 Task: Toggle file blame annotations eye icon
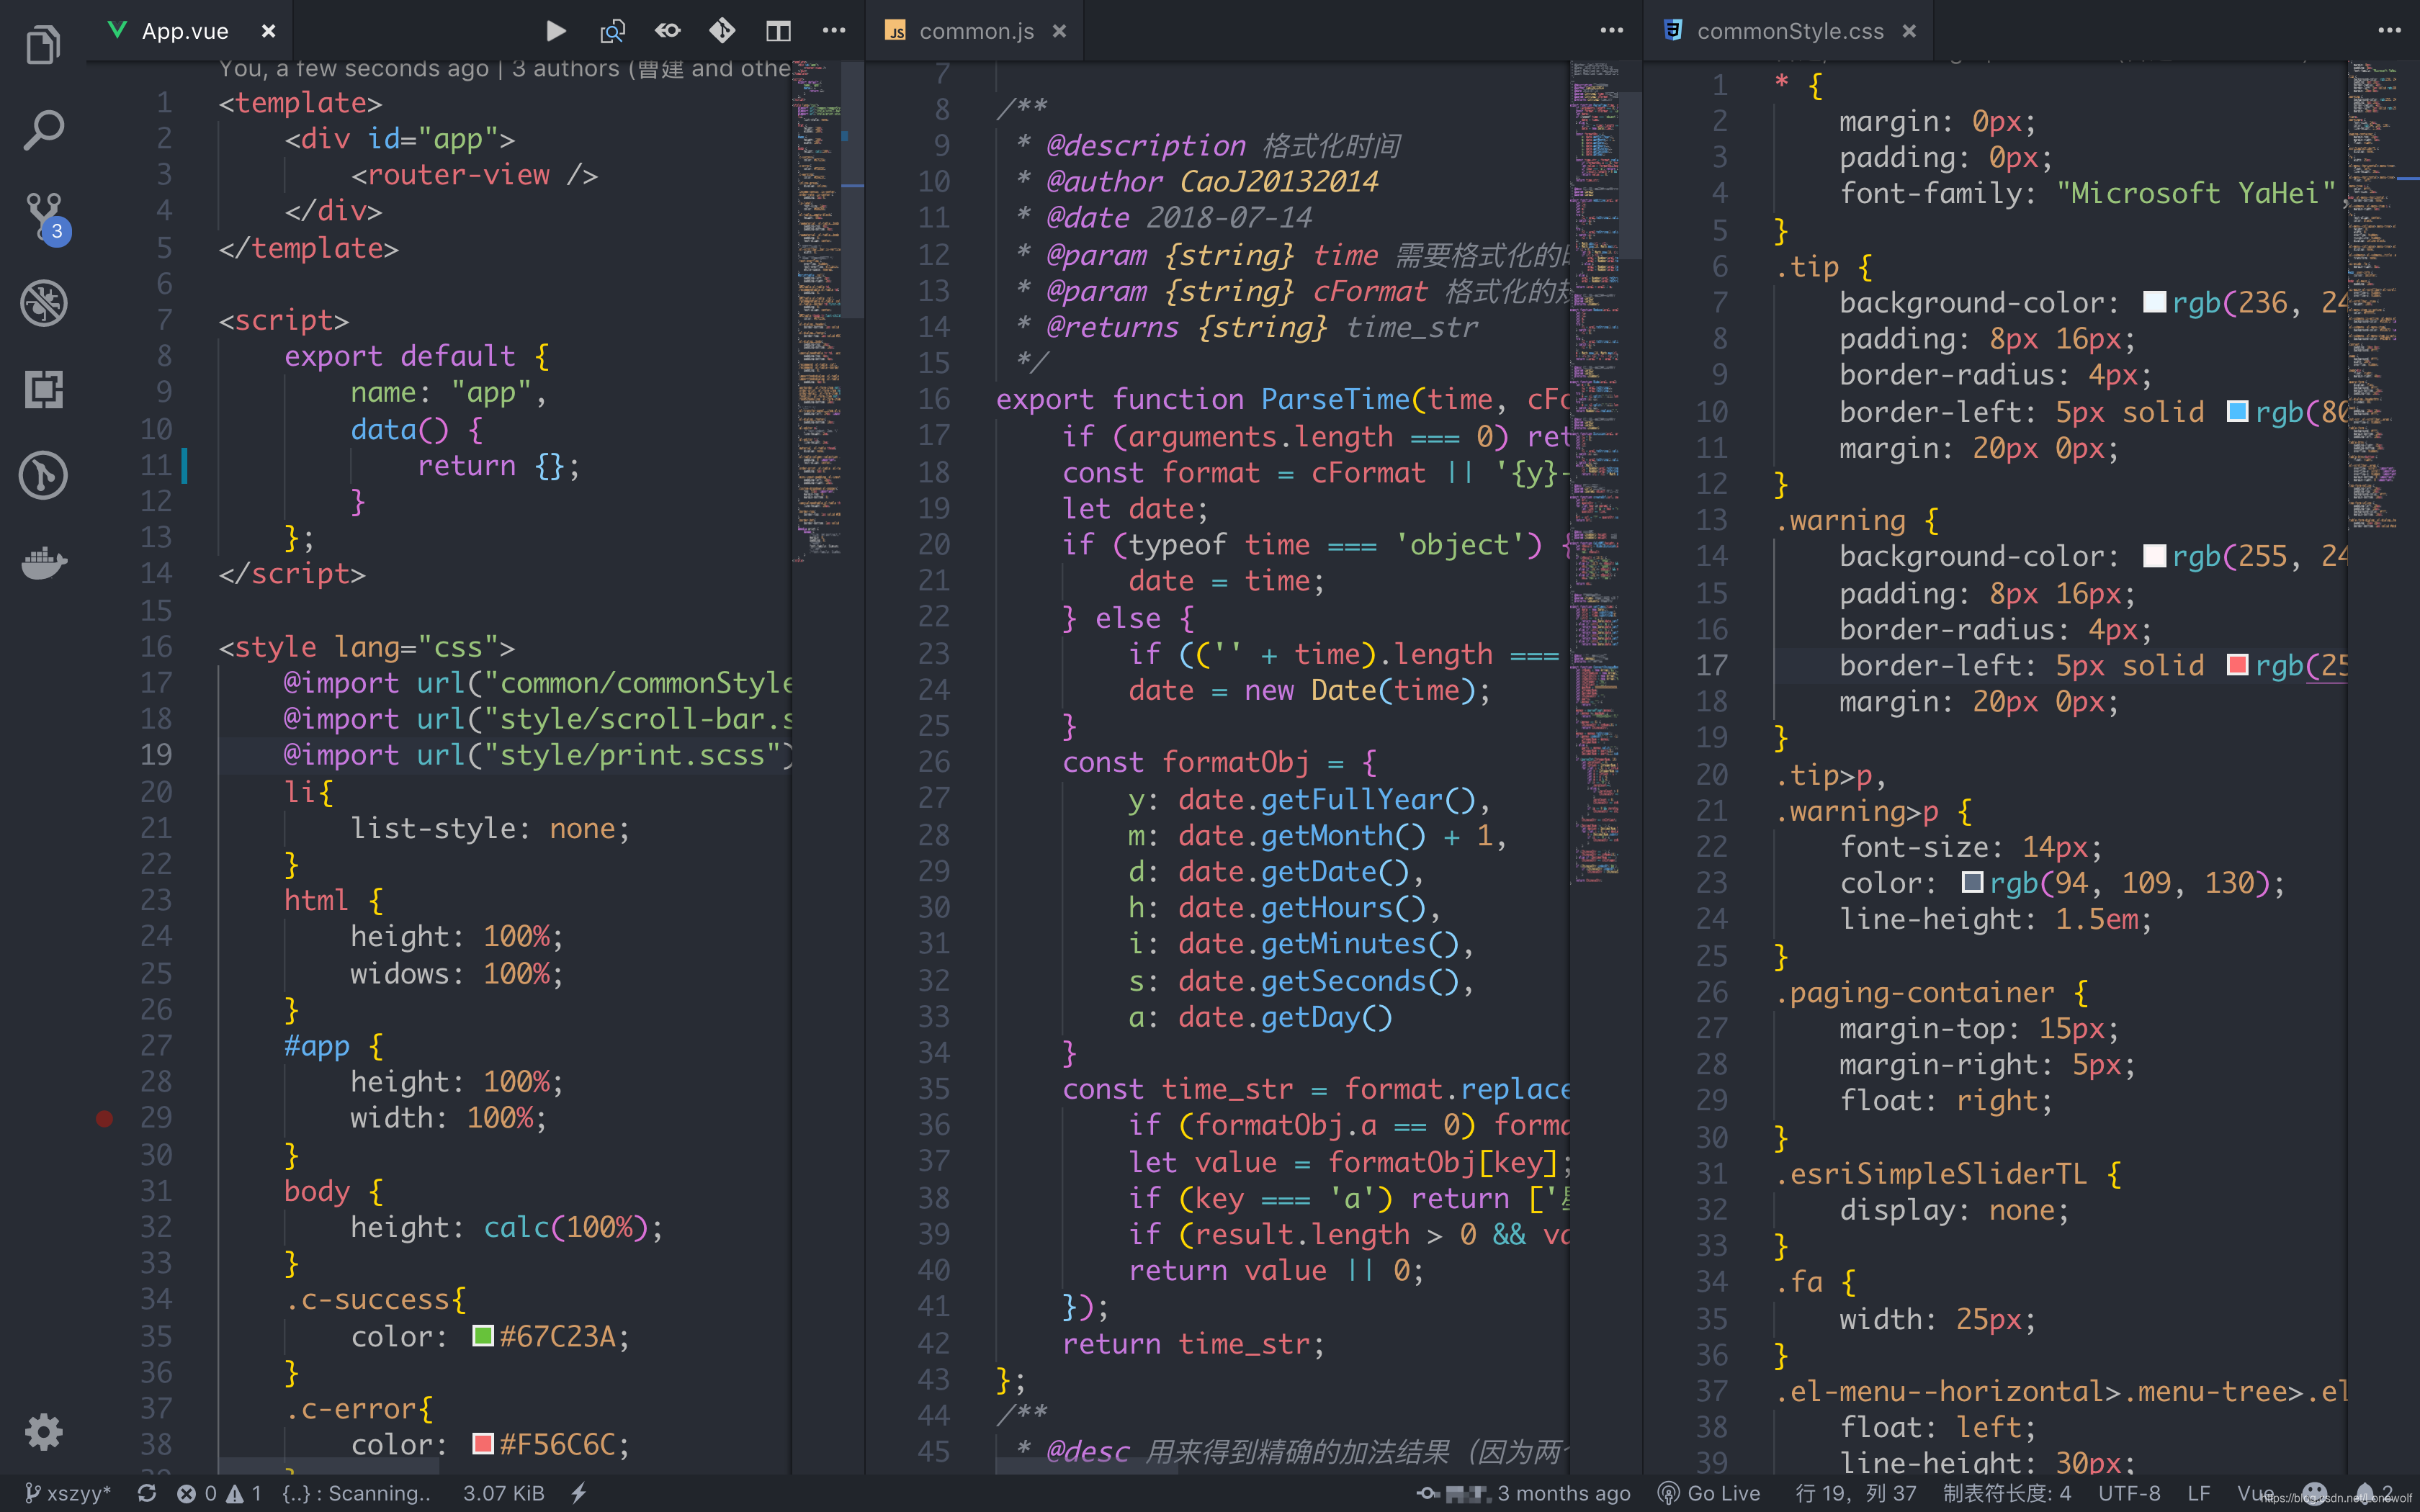click(667, 31)
